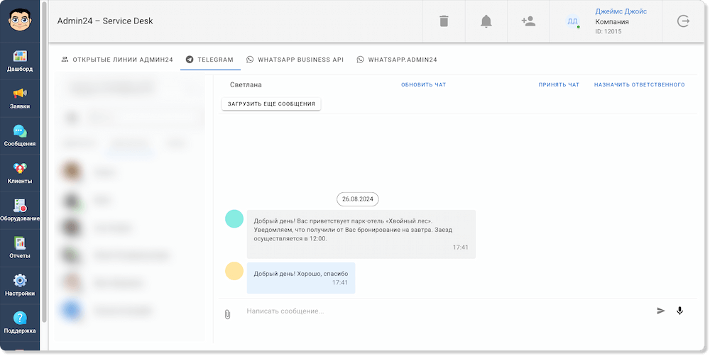Click Назначить ответственного link

[x=639, y=85]
